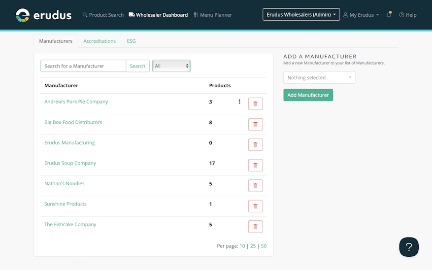The image size is (432, 270).
Task: Click the Add a Manufacturer heading
Action: [x=320, y=57]
